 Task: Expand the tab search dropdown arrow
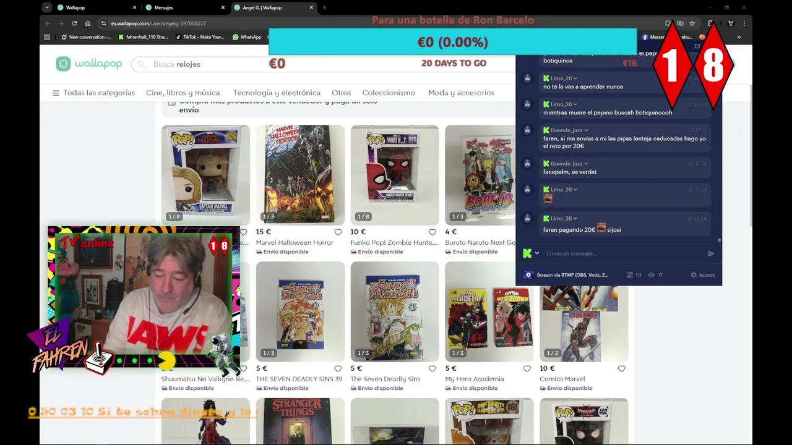47,7
